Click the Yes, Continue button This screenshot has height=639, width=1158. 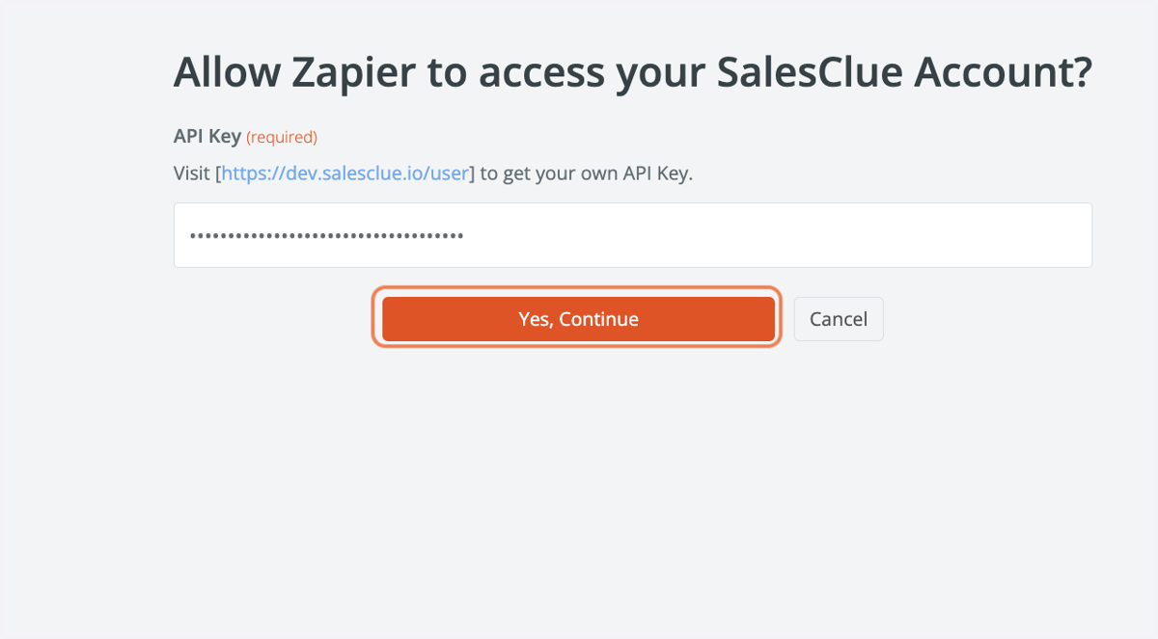578,319
